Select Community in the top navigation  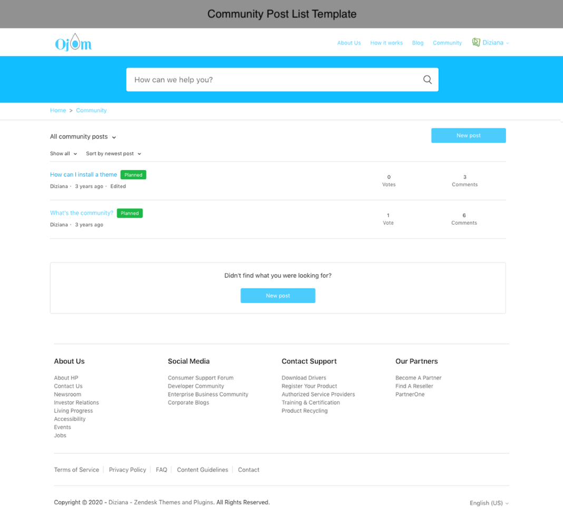click(x=447, y=43)
